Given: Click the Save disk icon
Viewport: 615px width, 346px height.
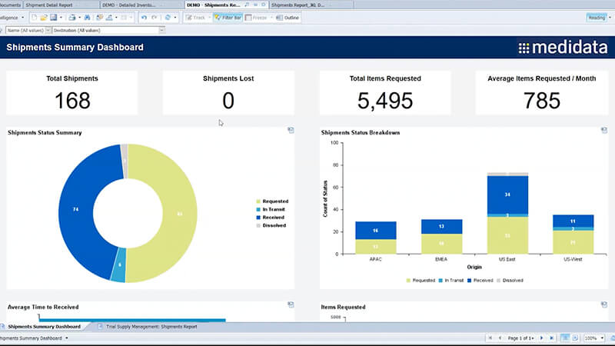Looking at the screenshot, I should coord(54,18).
